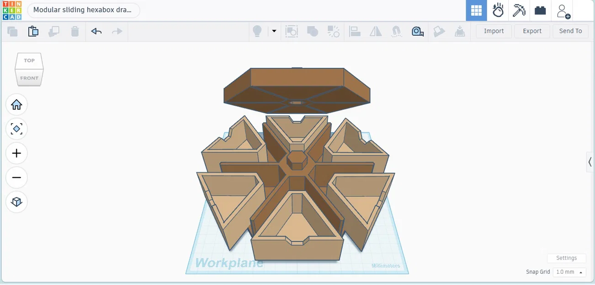Click the Tinkercad logo
This screenshot has width=595, height=285.
click(x=12, y=10)
